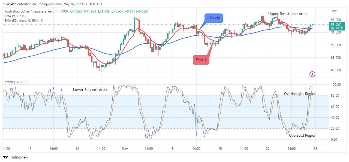Click the 29 date label on time axis
Viewport: 349px width, 162px height.
315,149
